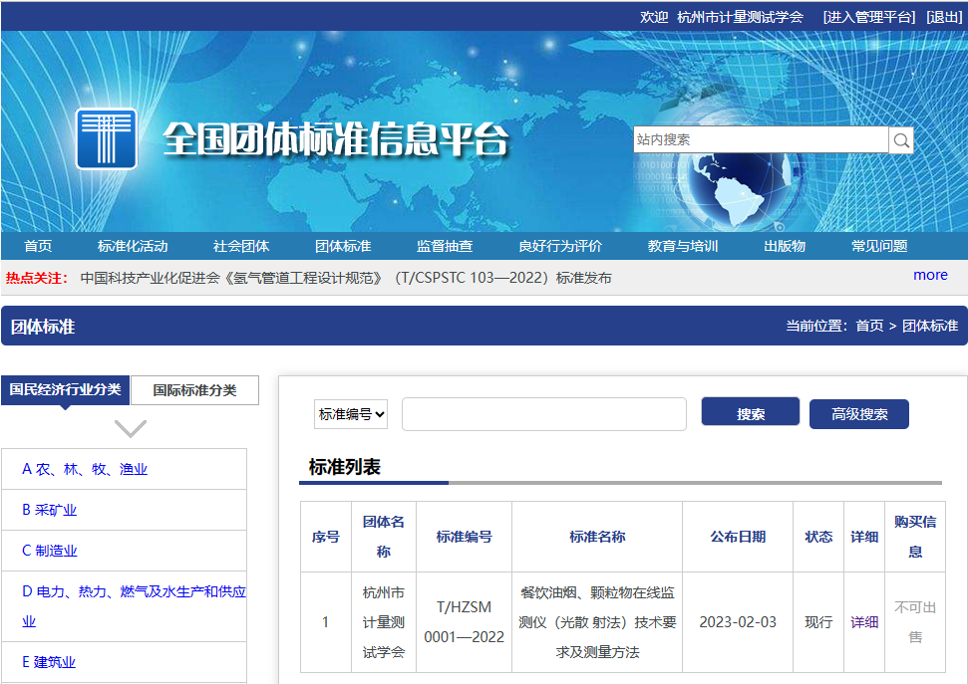Screen dimensions: 968x684
Task: Open the 监督抽查 navigation item
Action: [x=445, y=246]
